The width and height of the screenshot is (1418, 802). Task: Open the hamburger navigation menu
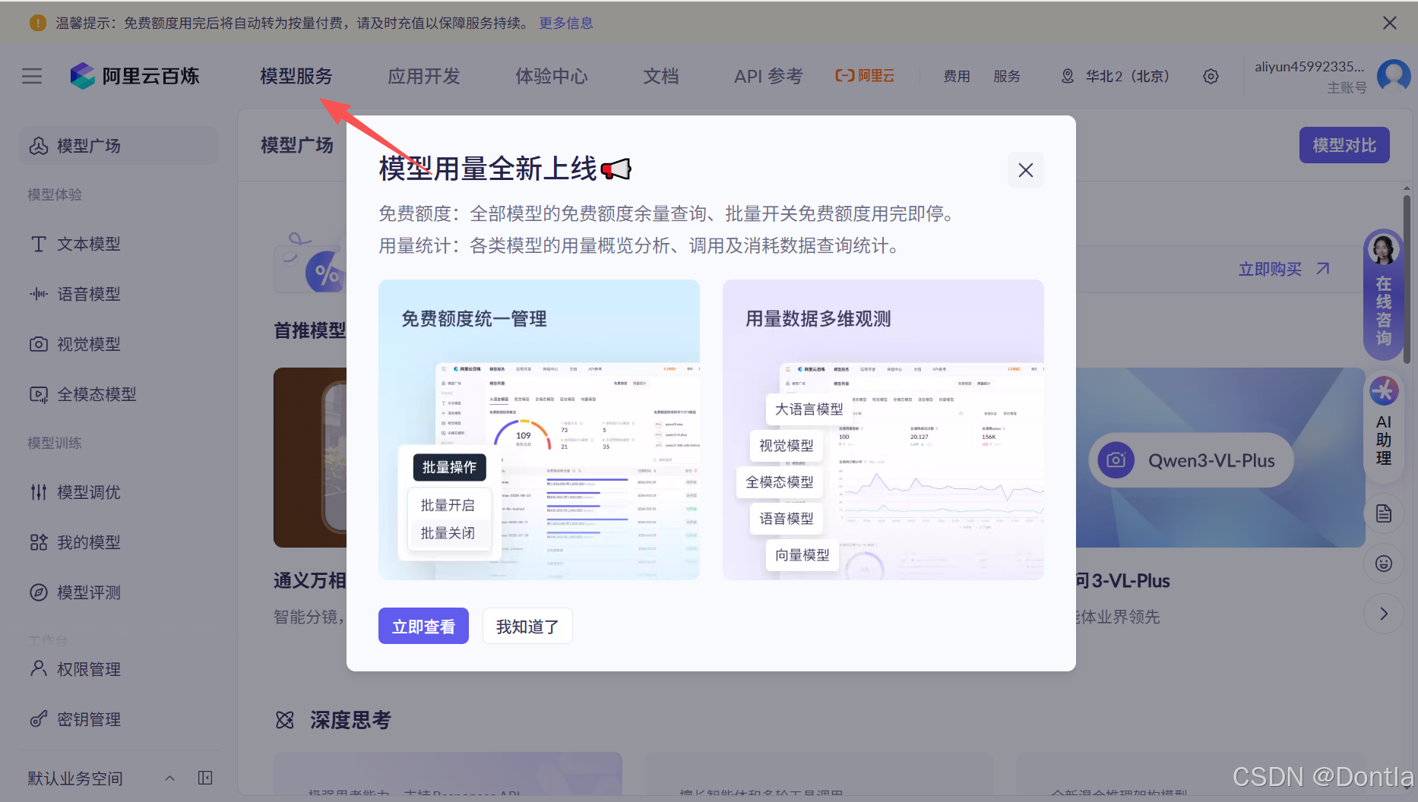click(x=32, y=76)
